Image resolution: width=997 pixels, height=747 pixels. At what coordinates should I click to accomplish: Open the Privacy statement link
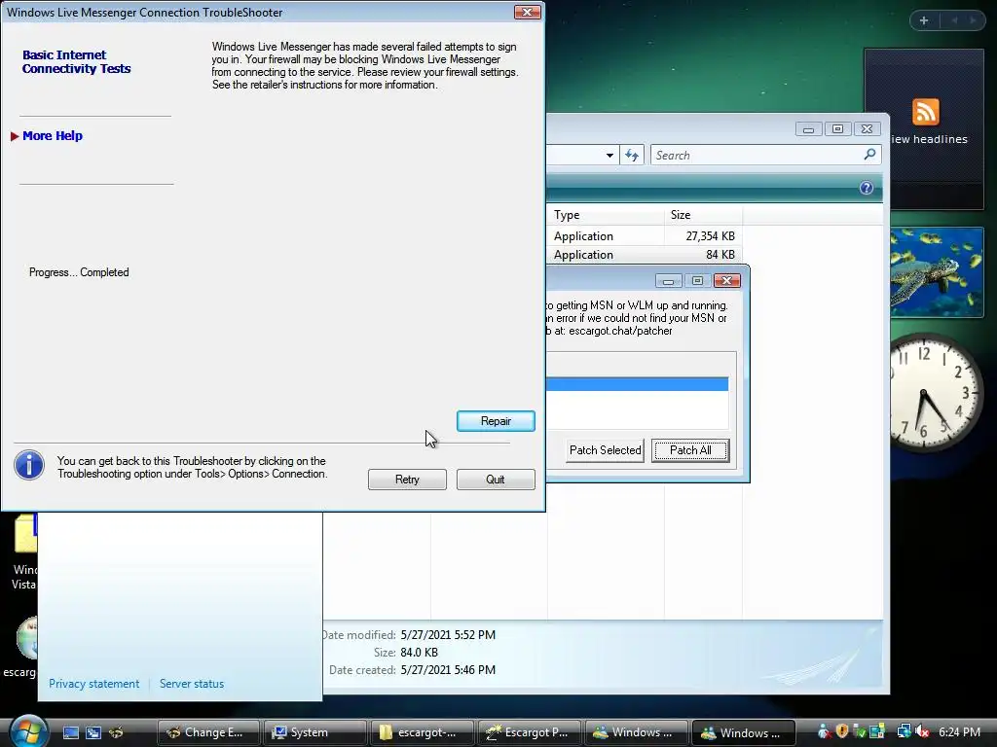pyautogui.click(x=93, y=684)
